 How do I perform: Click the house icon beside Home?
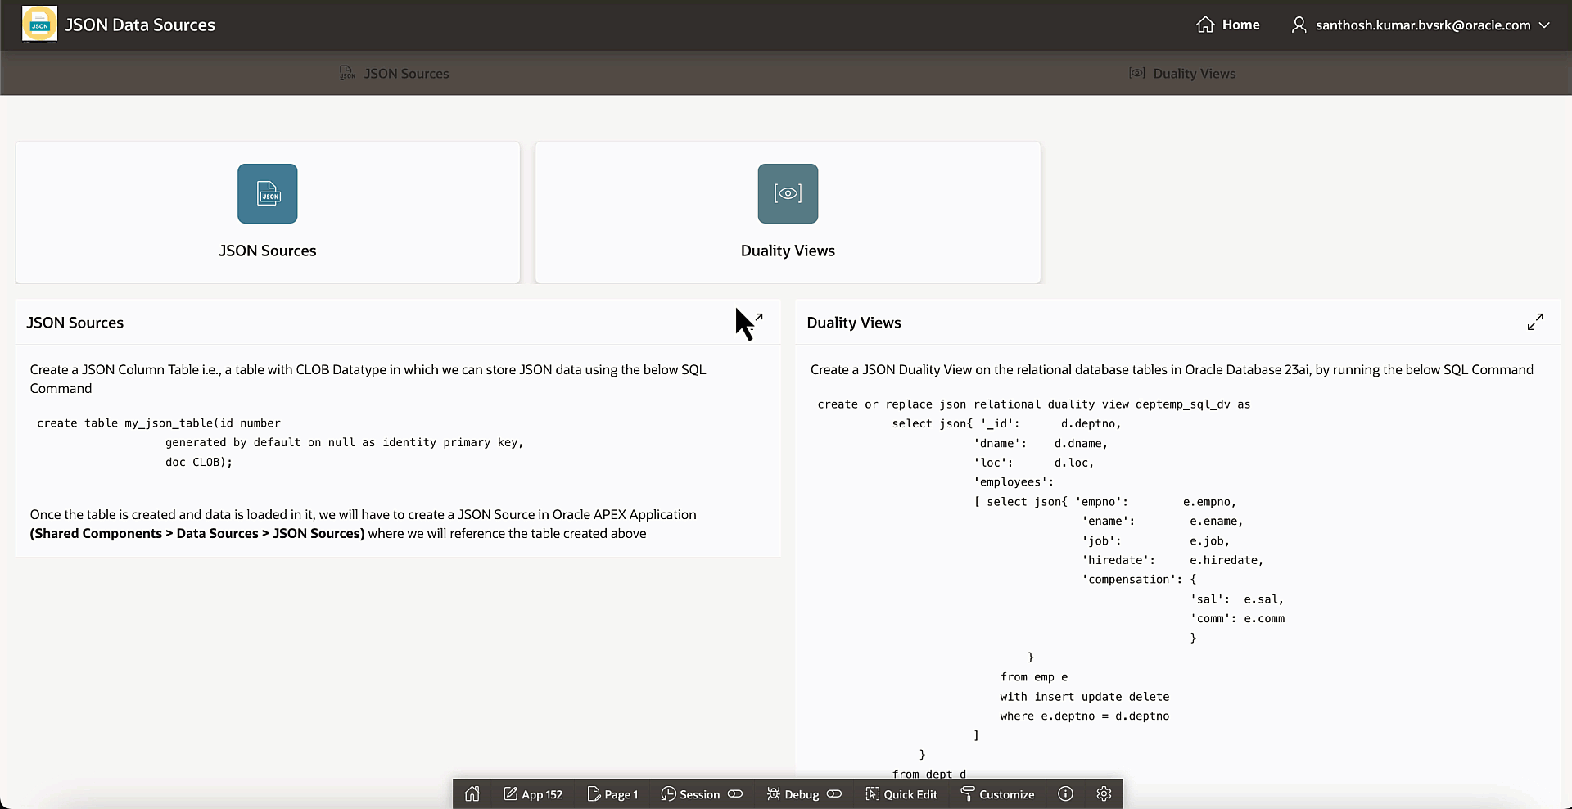[x=1204, y=25]
